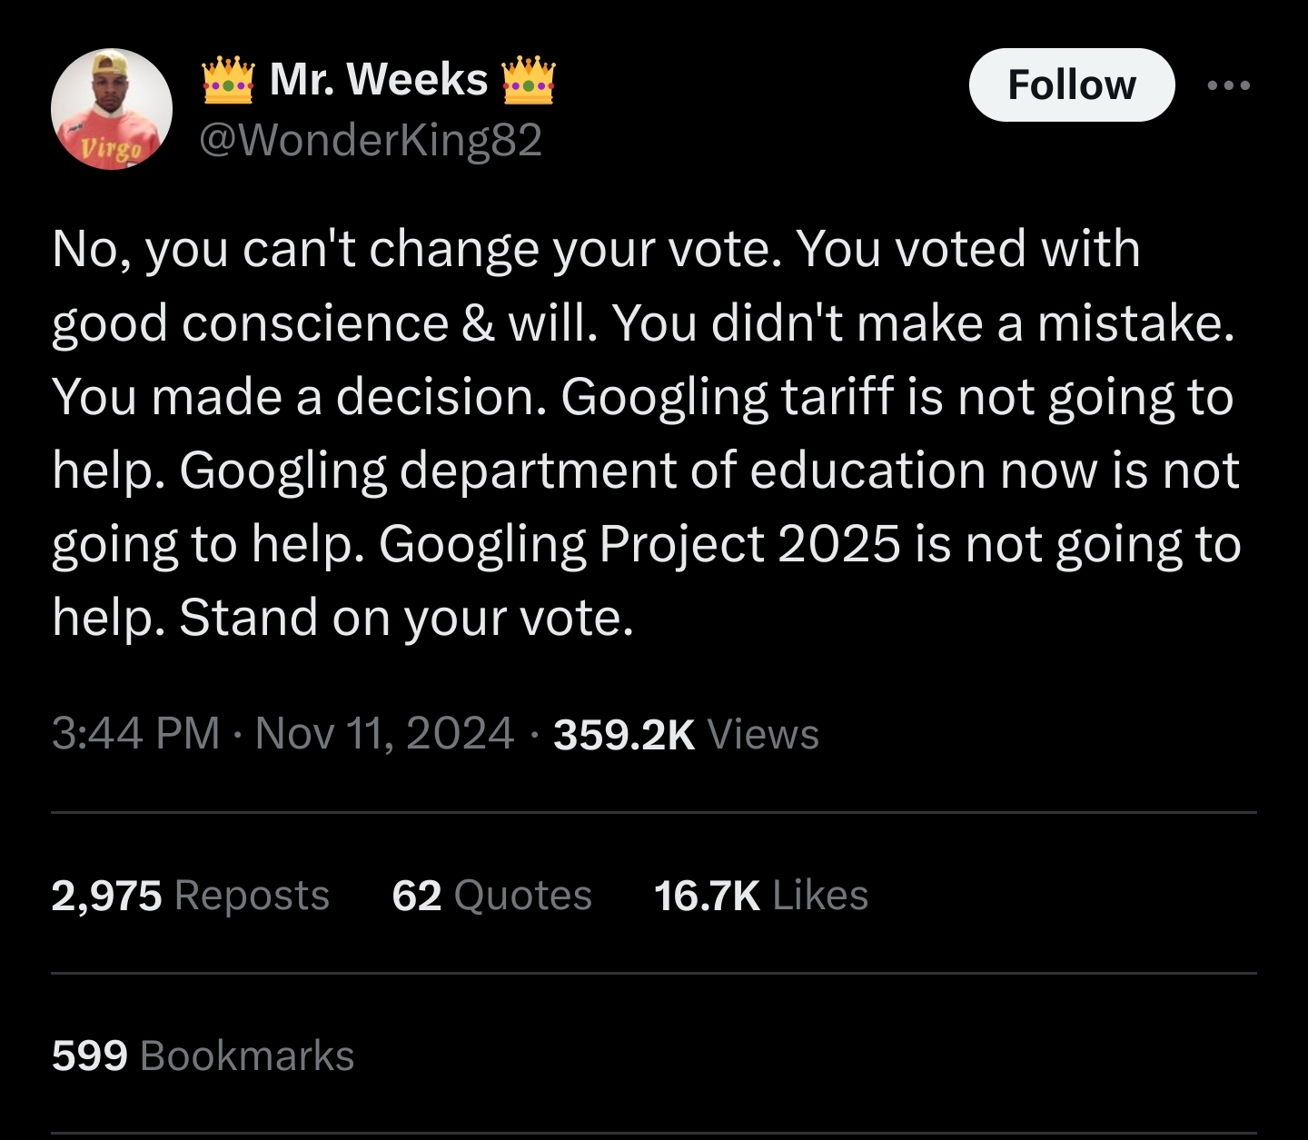View the 62 Quotes list
Image resolution: width=1308 pixels, height=1140 pixels.
491,895
